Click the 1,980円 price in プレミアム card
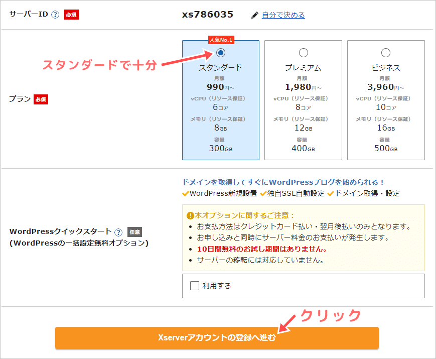This screenshot has height=359, width=436. click(x=300, y=87)
